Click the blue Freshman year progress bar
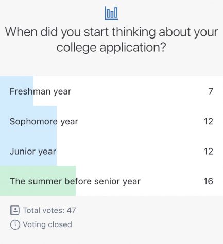Viewport: 223px width, 244px height. [16, 91]
